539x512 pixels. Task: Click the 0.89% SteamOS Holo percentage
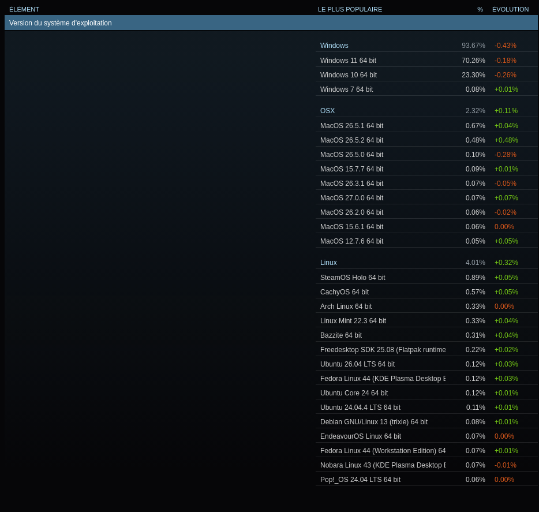[x=476, y=277]
